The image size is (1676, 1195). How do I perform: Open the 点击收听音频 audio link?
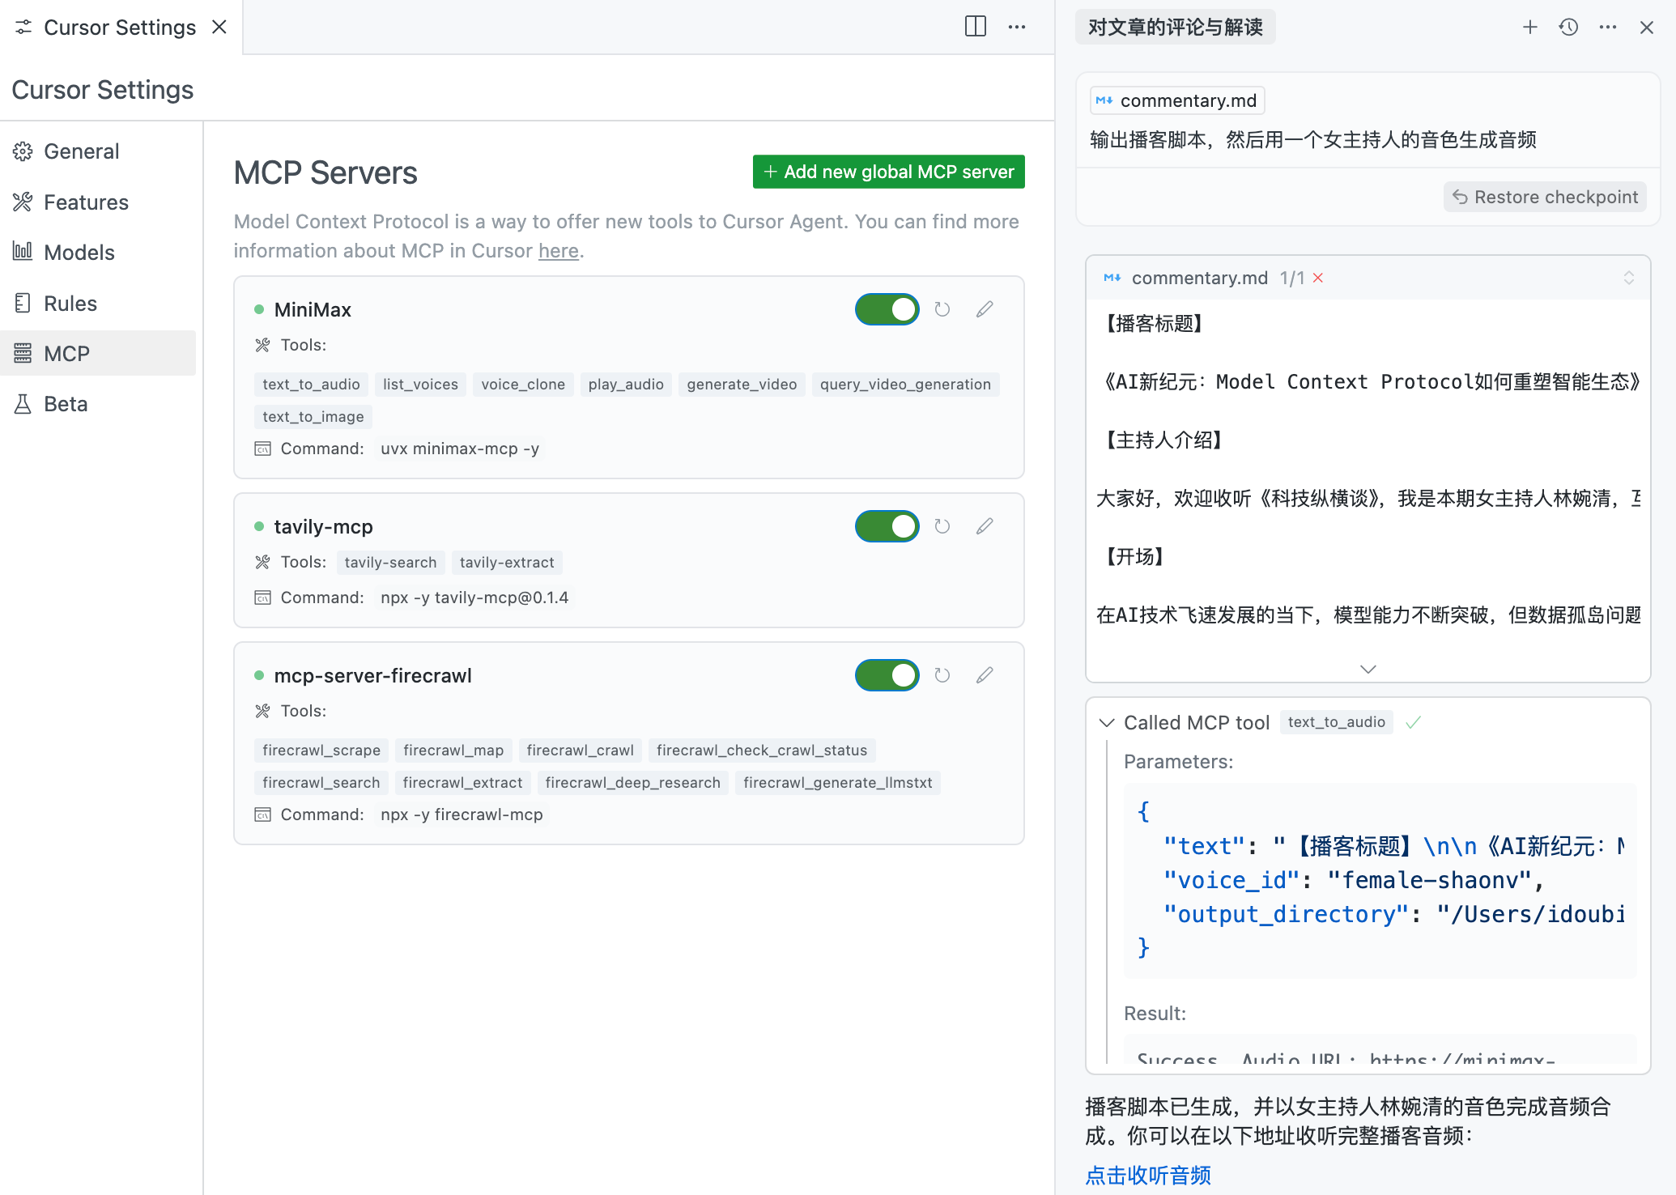(1148, 1175)
